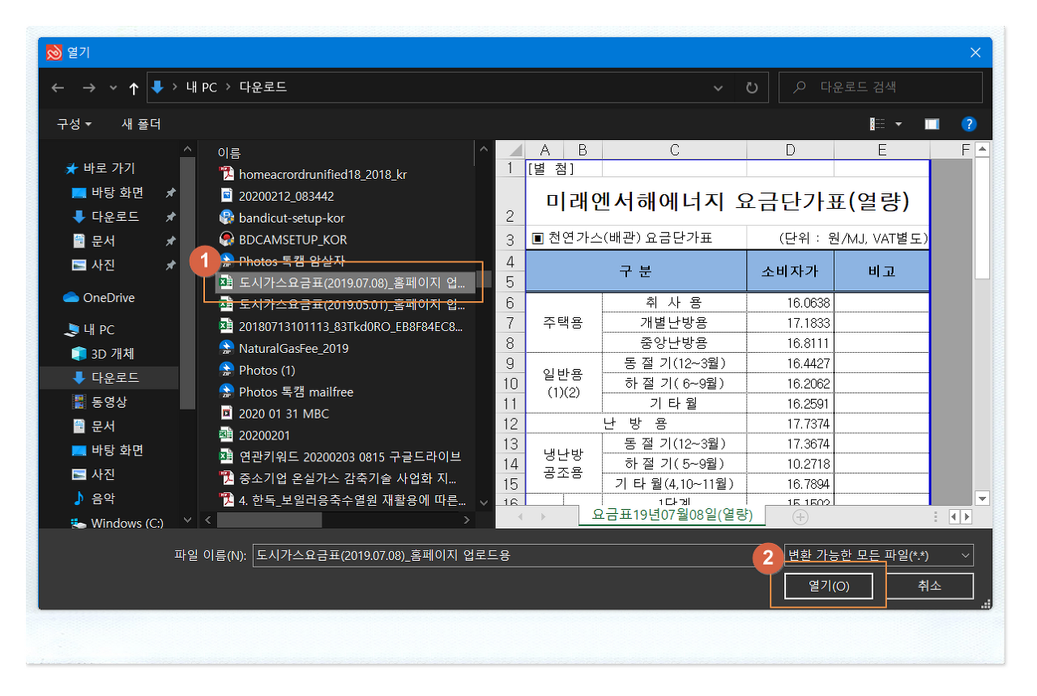Click the blue help icon
The width and height of the screenshot is (1037, 696).
[x=968, y=124]
